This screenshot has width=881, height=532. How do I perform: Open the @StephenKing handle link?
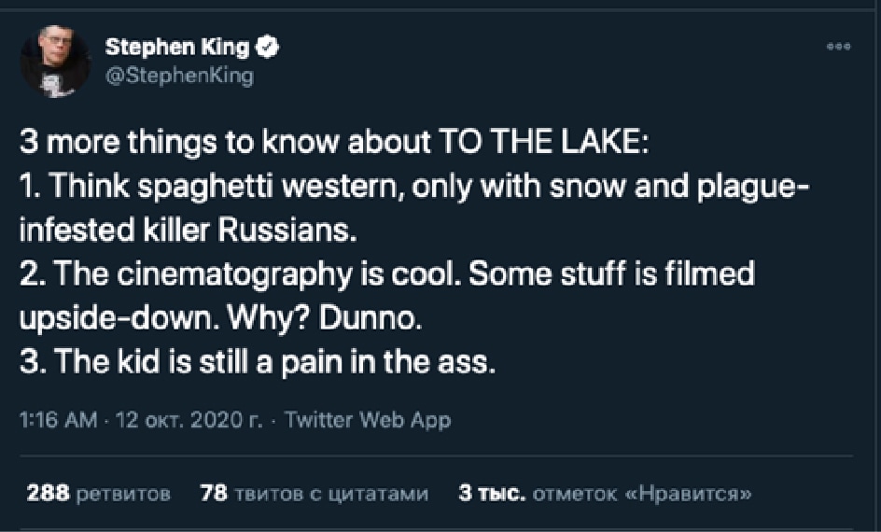pos(178,76)
